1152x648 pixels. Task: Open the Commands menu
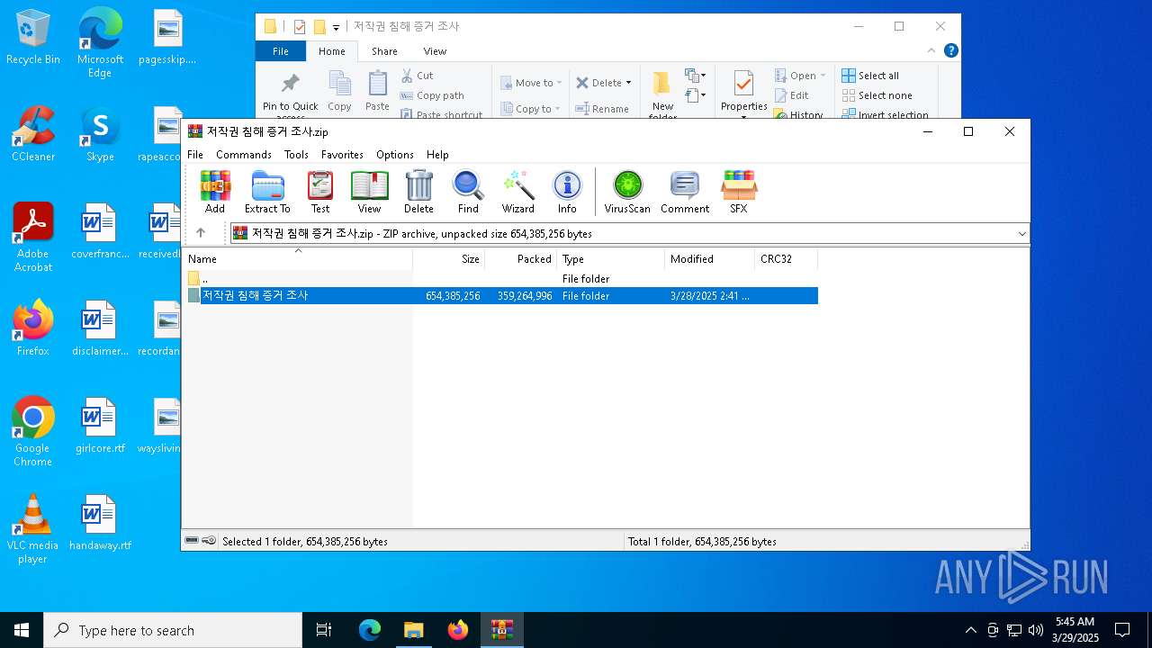coord(244,155)
